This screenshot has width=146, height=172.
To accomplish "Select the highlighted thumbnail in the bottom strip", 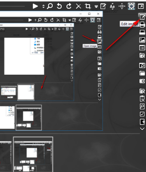I will click(33, 154).
